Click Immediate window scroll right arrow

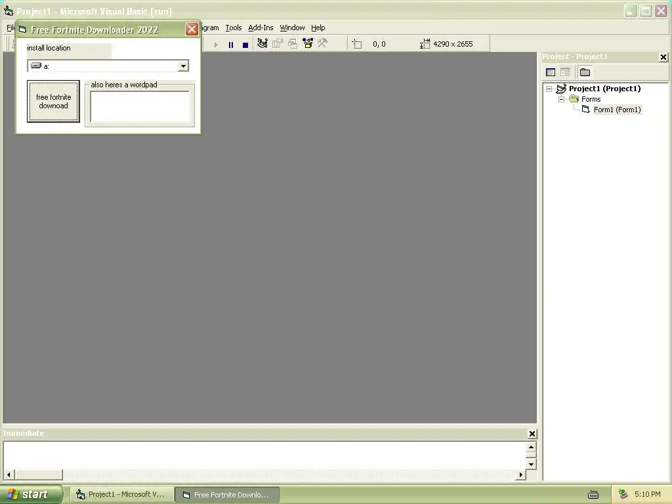pyautogui.click(x=520, y=475)
